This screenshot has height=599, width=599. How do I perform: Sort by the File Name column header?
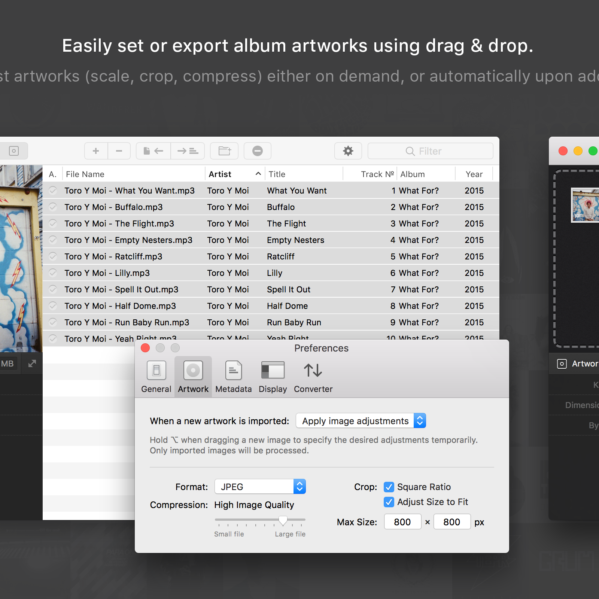pos(134,174)
